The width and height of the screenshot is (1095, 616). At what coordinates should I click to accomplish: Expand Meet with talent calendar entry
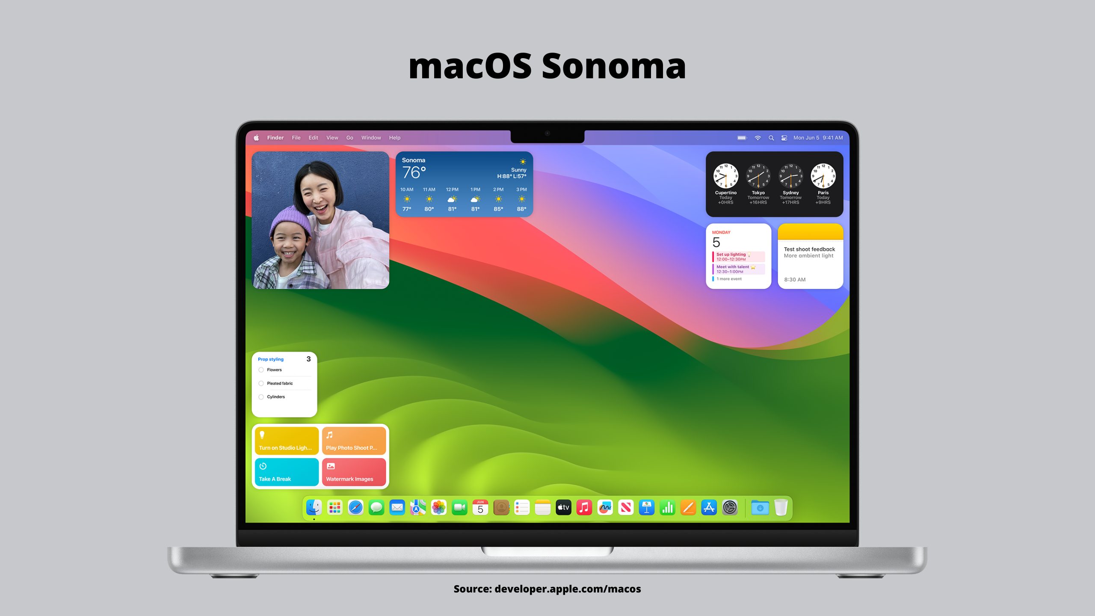pyautogui.click(x=739, y=269)
